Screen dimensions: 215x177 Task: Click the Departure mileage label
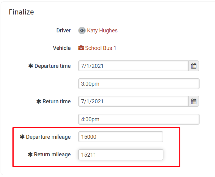[x=48, y=137]
